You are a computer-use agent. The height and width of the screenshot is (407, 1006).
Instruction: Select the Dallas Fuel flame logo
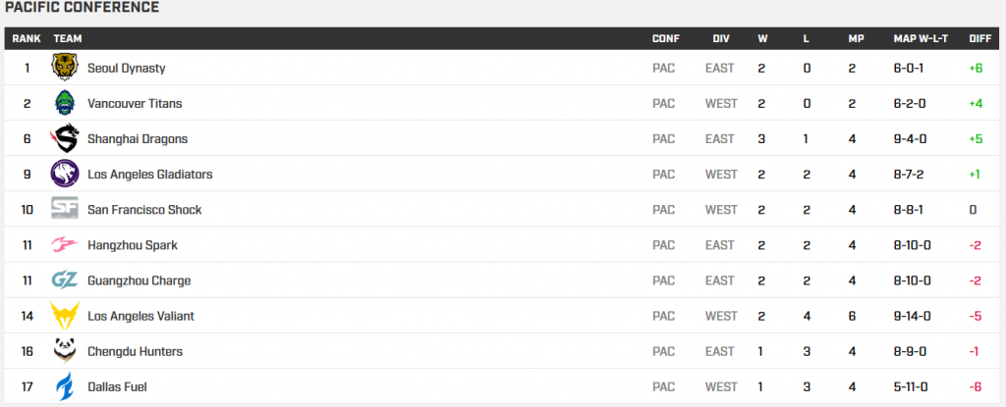[x=65, y=386]
